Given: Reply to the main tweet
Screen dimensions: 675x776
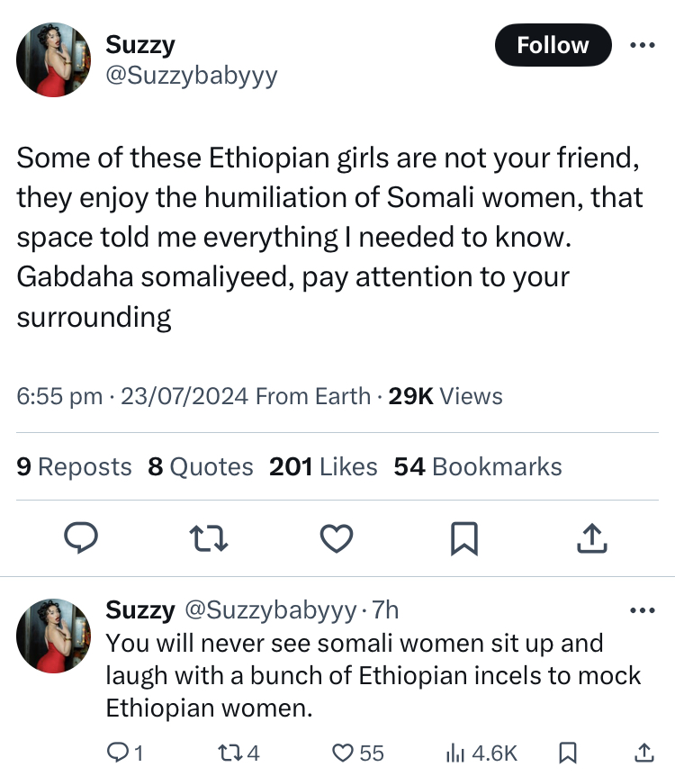Looking at the screenshot, I should coord(83,539).
